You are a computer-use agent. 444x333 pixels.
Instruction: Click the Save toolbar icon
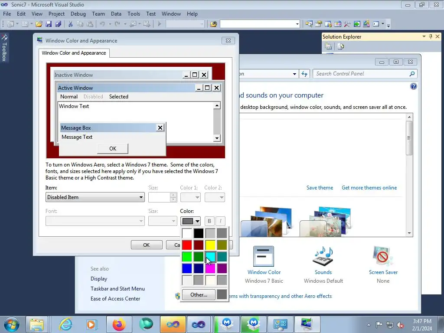tap(49, 24)
